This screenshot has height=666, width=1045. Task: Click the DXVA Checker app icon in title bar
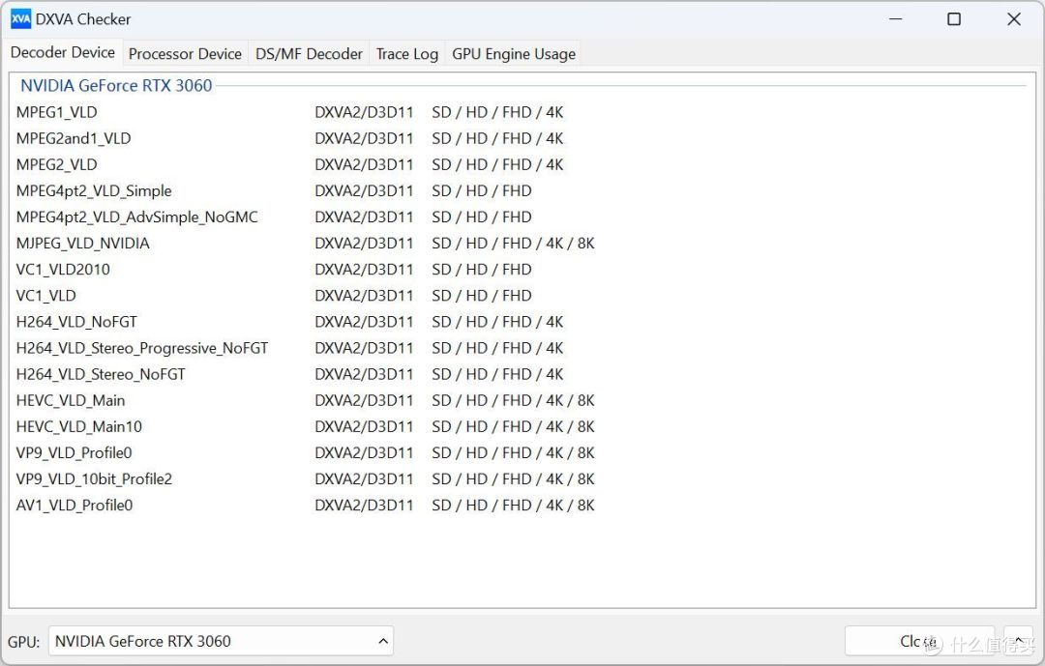20,19
